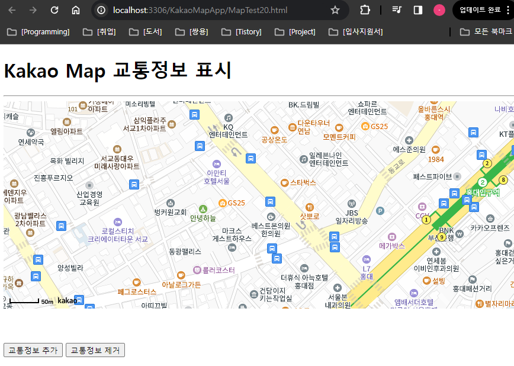This screenshot has height=366, width=514.
Task: Click the KQ 엔터테인먼트 music marker
Action: pyautogui.click(x=228, y=118)
